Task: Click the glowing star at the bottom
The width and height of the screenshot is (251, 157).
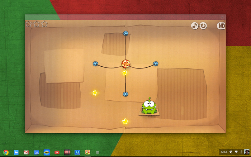Action: click(125, 122)
